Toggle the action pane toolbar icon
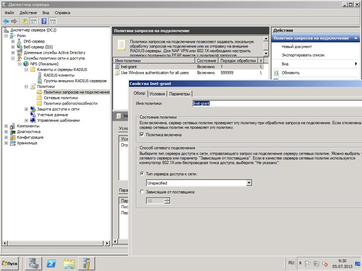This screenshot has height=271, width=362. (x=52, y=21)
